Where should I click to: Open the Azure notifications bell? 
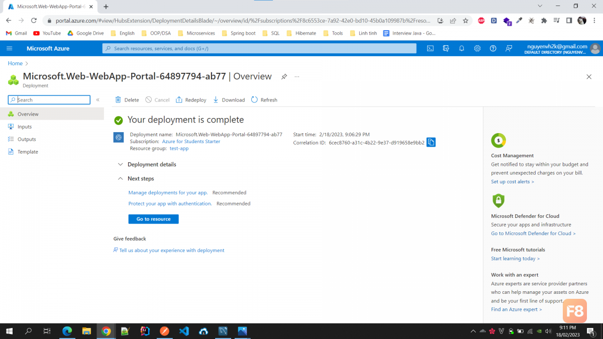coord(461,48)
